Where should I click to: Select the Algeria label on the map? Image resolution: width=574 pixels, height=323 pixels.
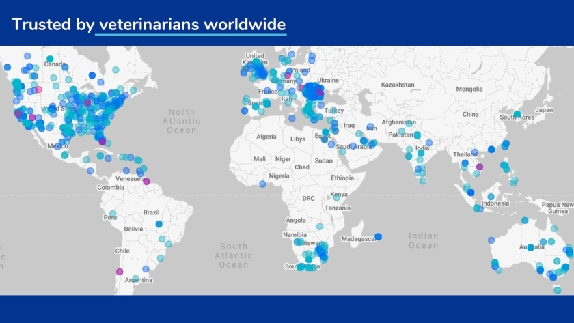pyautogui.click(x=266, y=137)
